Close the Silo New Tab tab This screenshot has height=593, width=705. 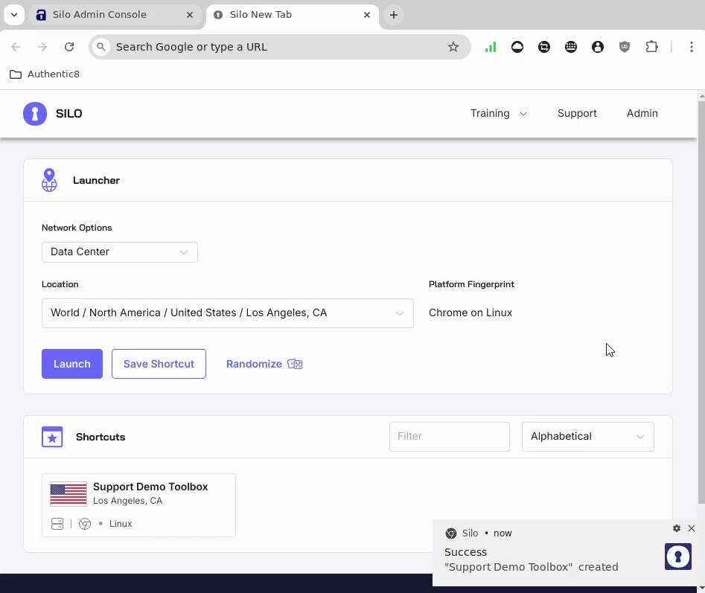tap(367, 15)
